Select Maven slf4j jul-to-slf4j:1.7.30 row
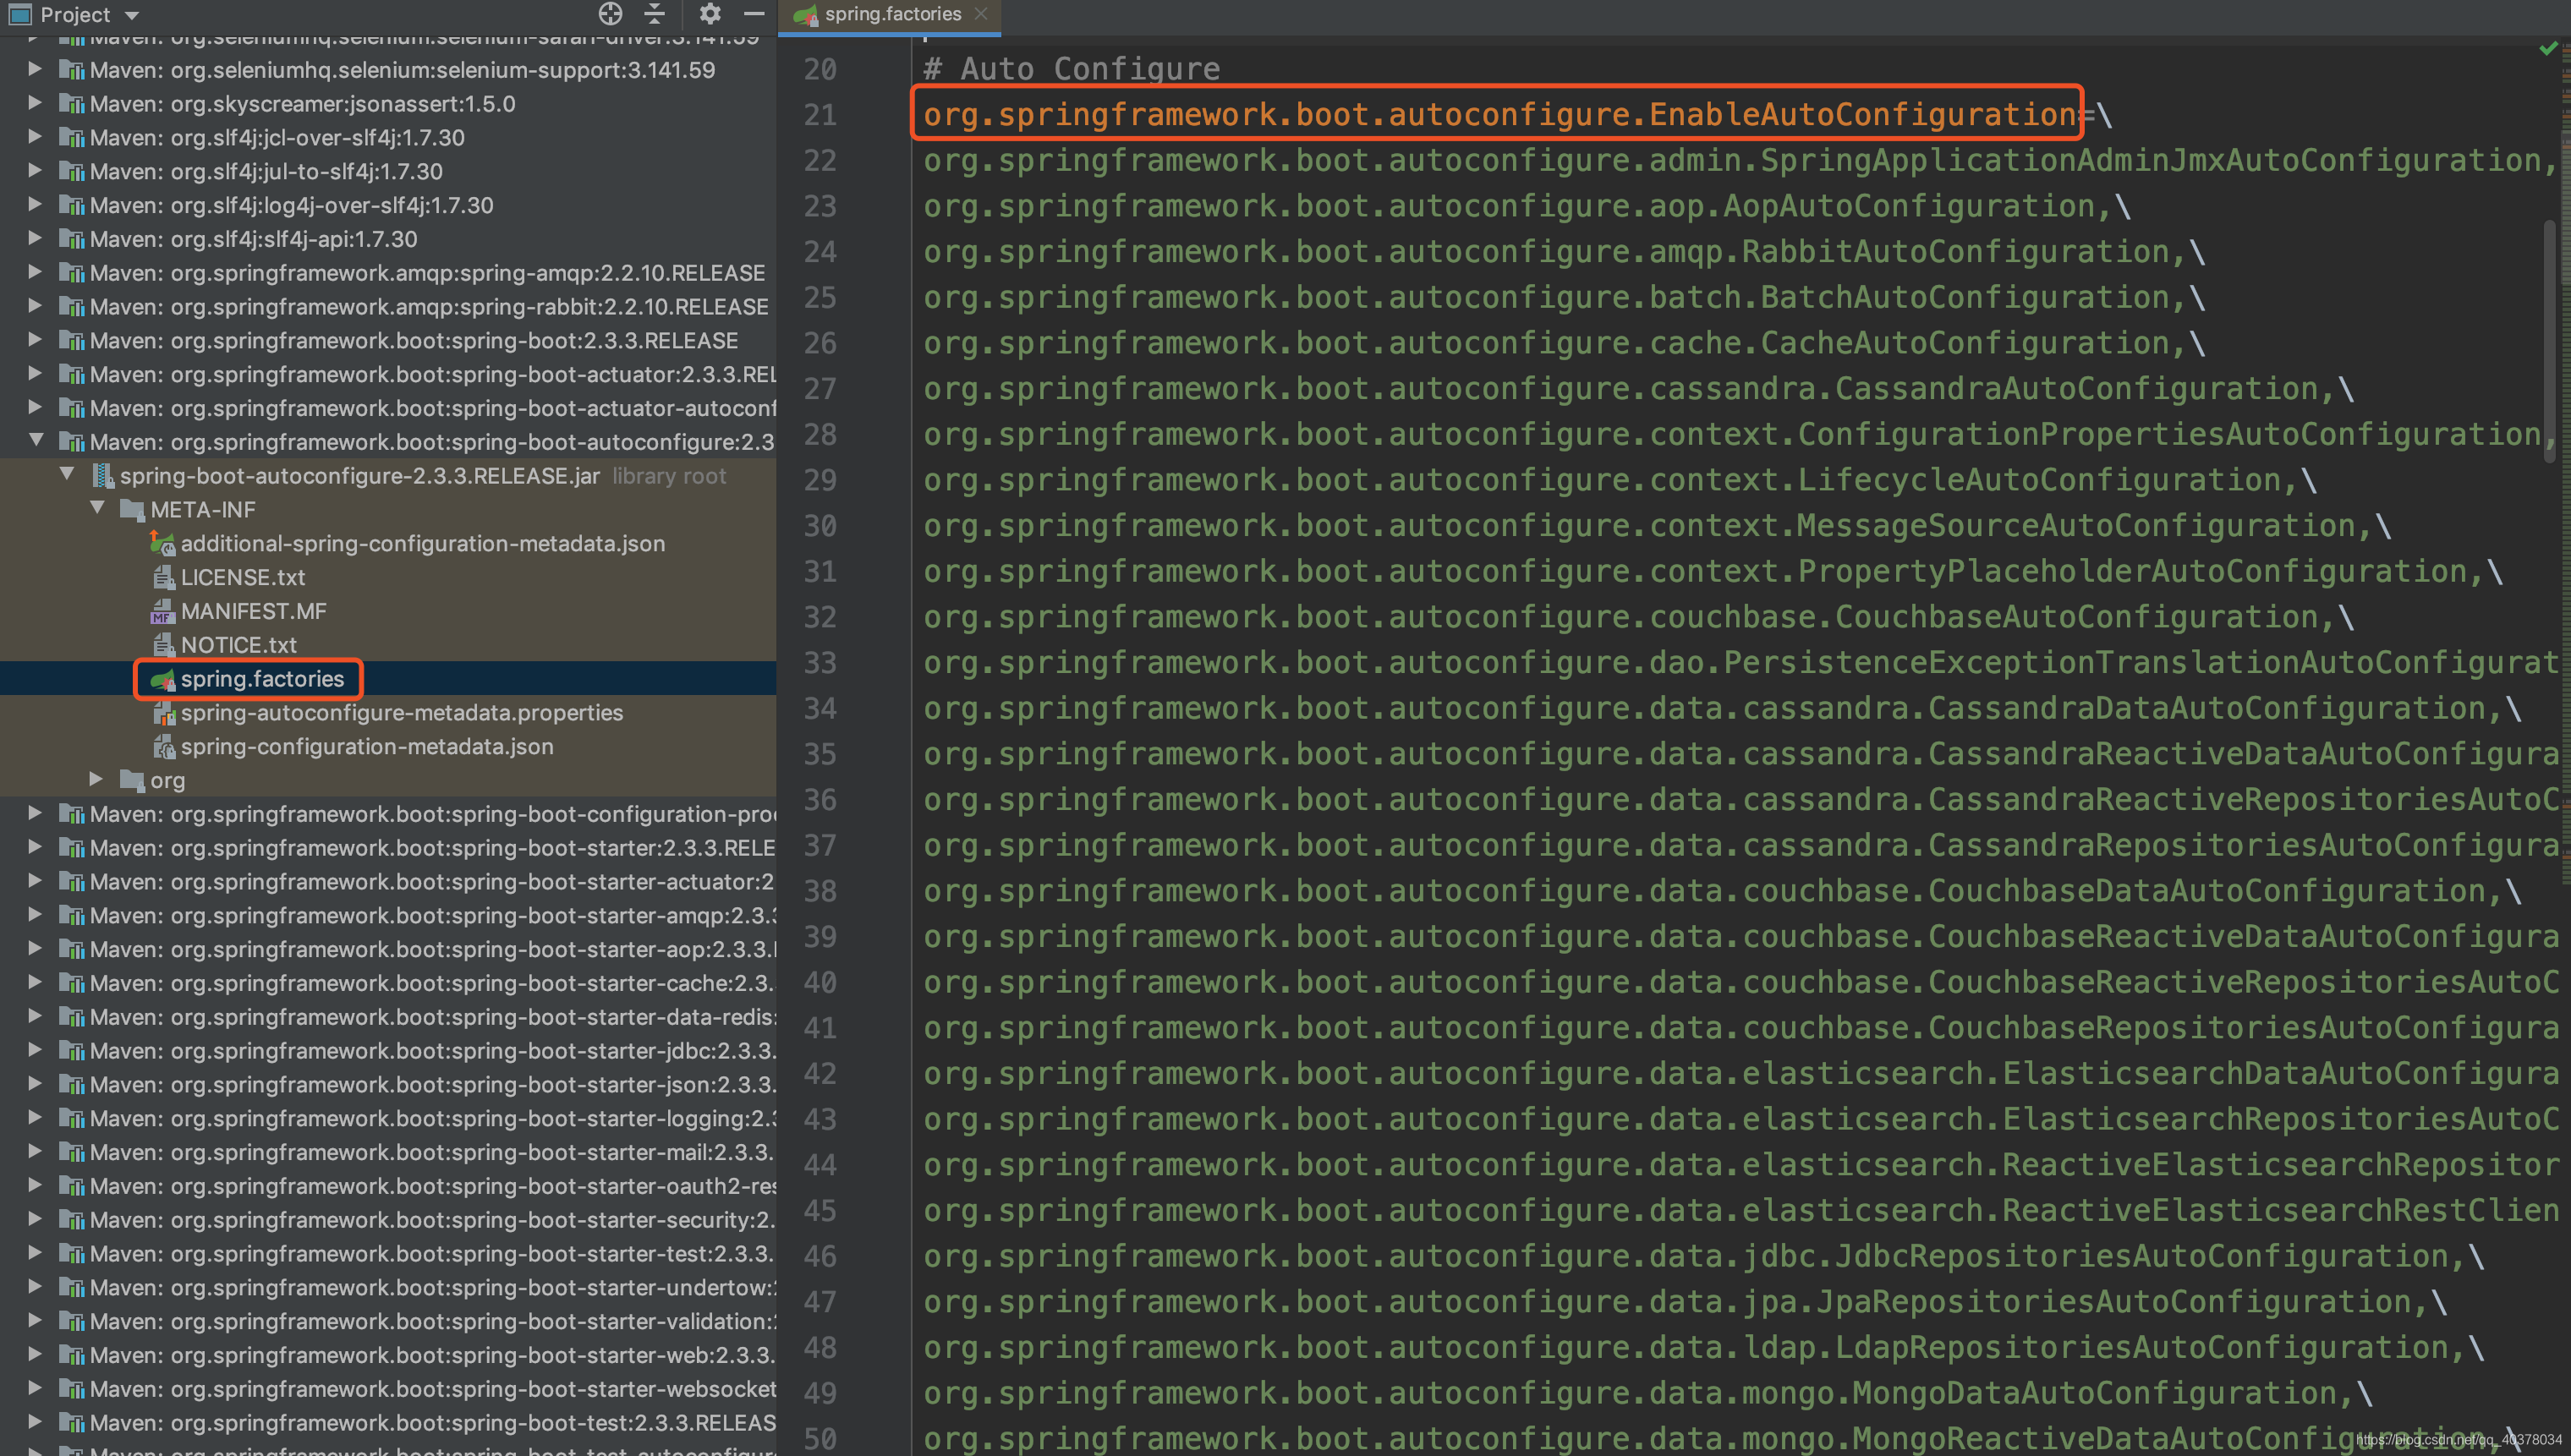 [x=388, y=171]
